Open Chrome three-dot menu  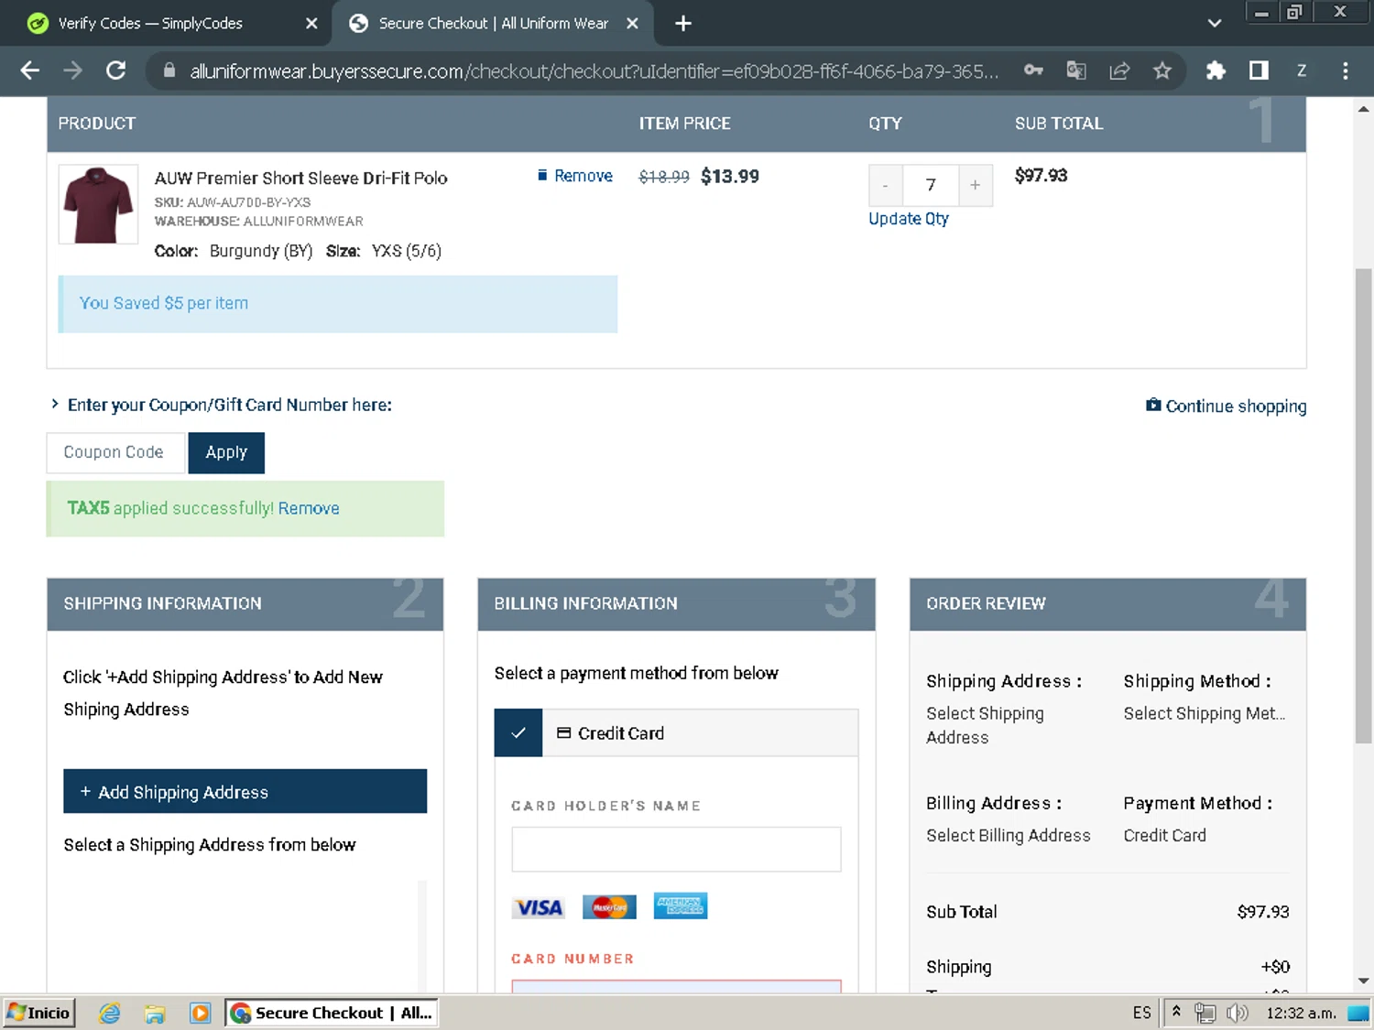[1345, 70]
